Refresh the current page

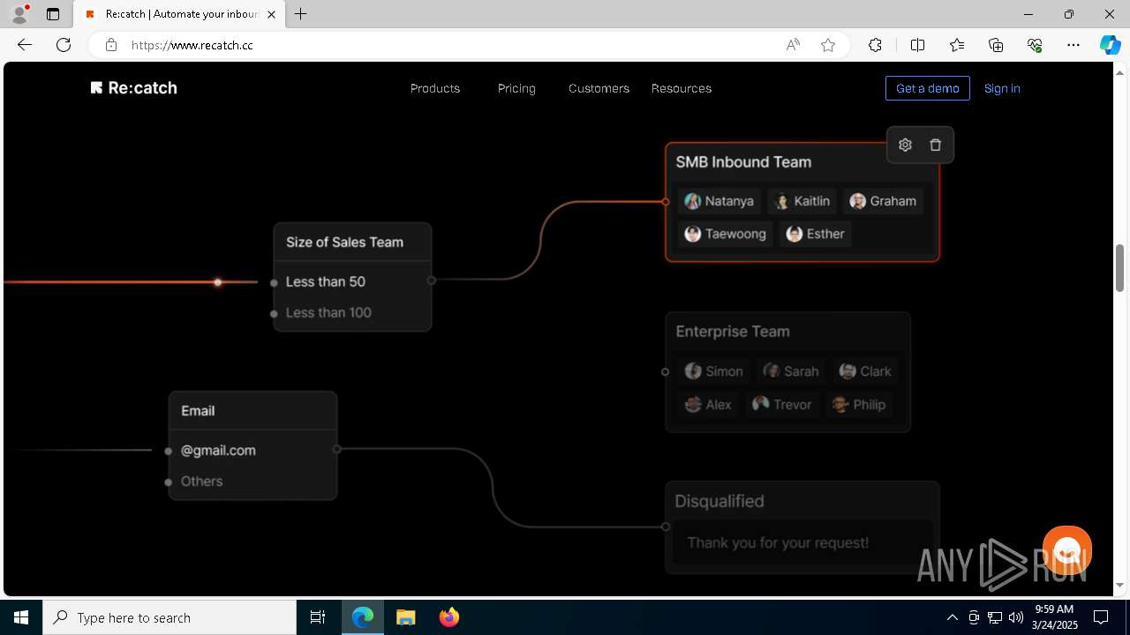[64, 45]
